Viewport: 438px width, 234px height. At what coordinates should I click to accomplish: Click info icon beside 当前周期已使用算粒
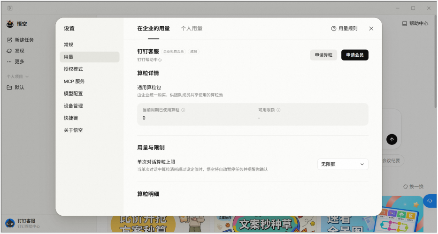tap(183, 110)
